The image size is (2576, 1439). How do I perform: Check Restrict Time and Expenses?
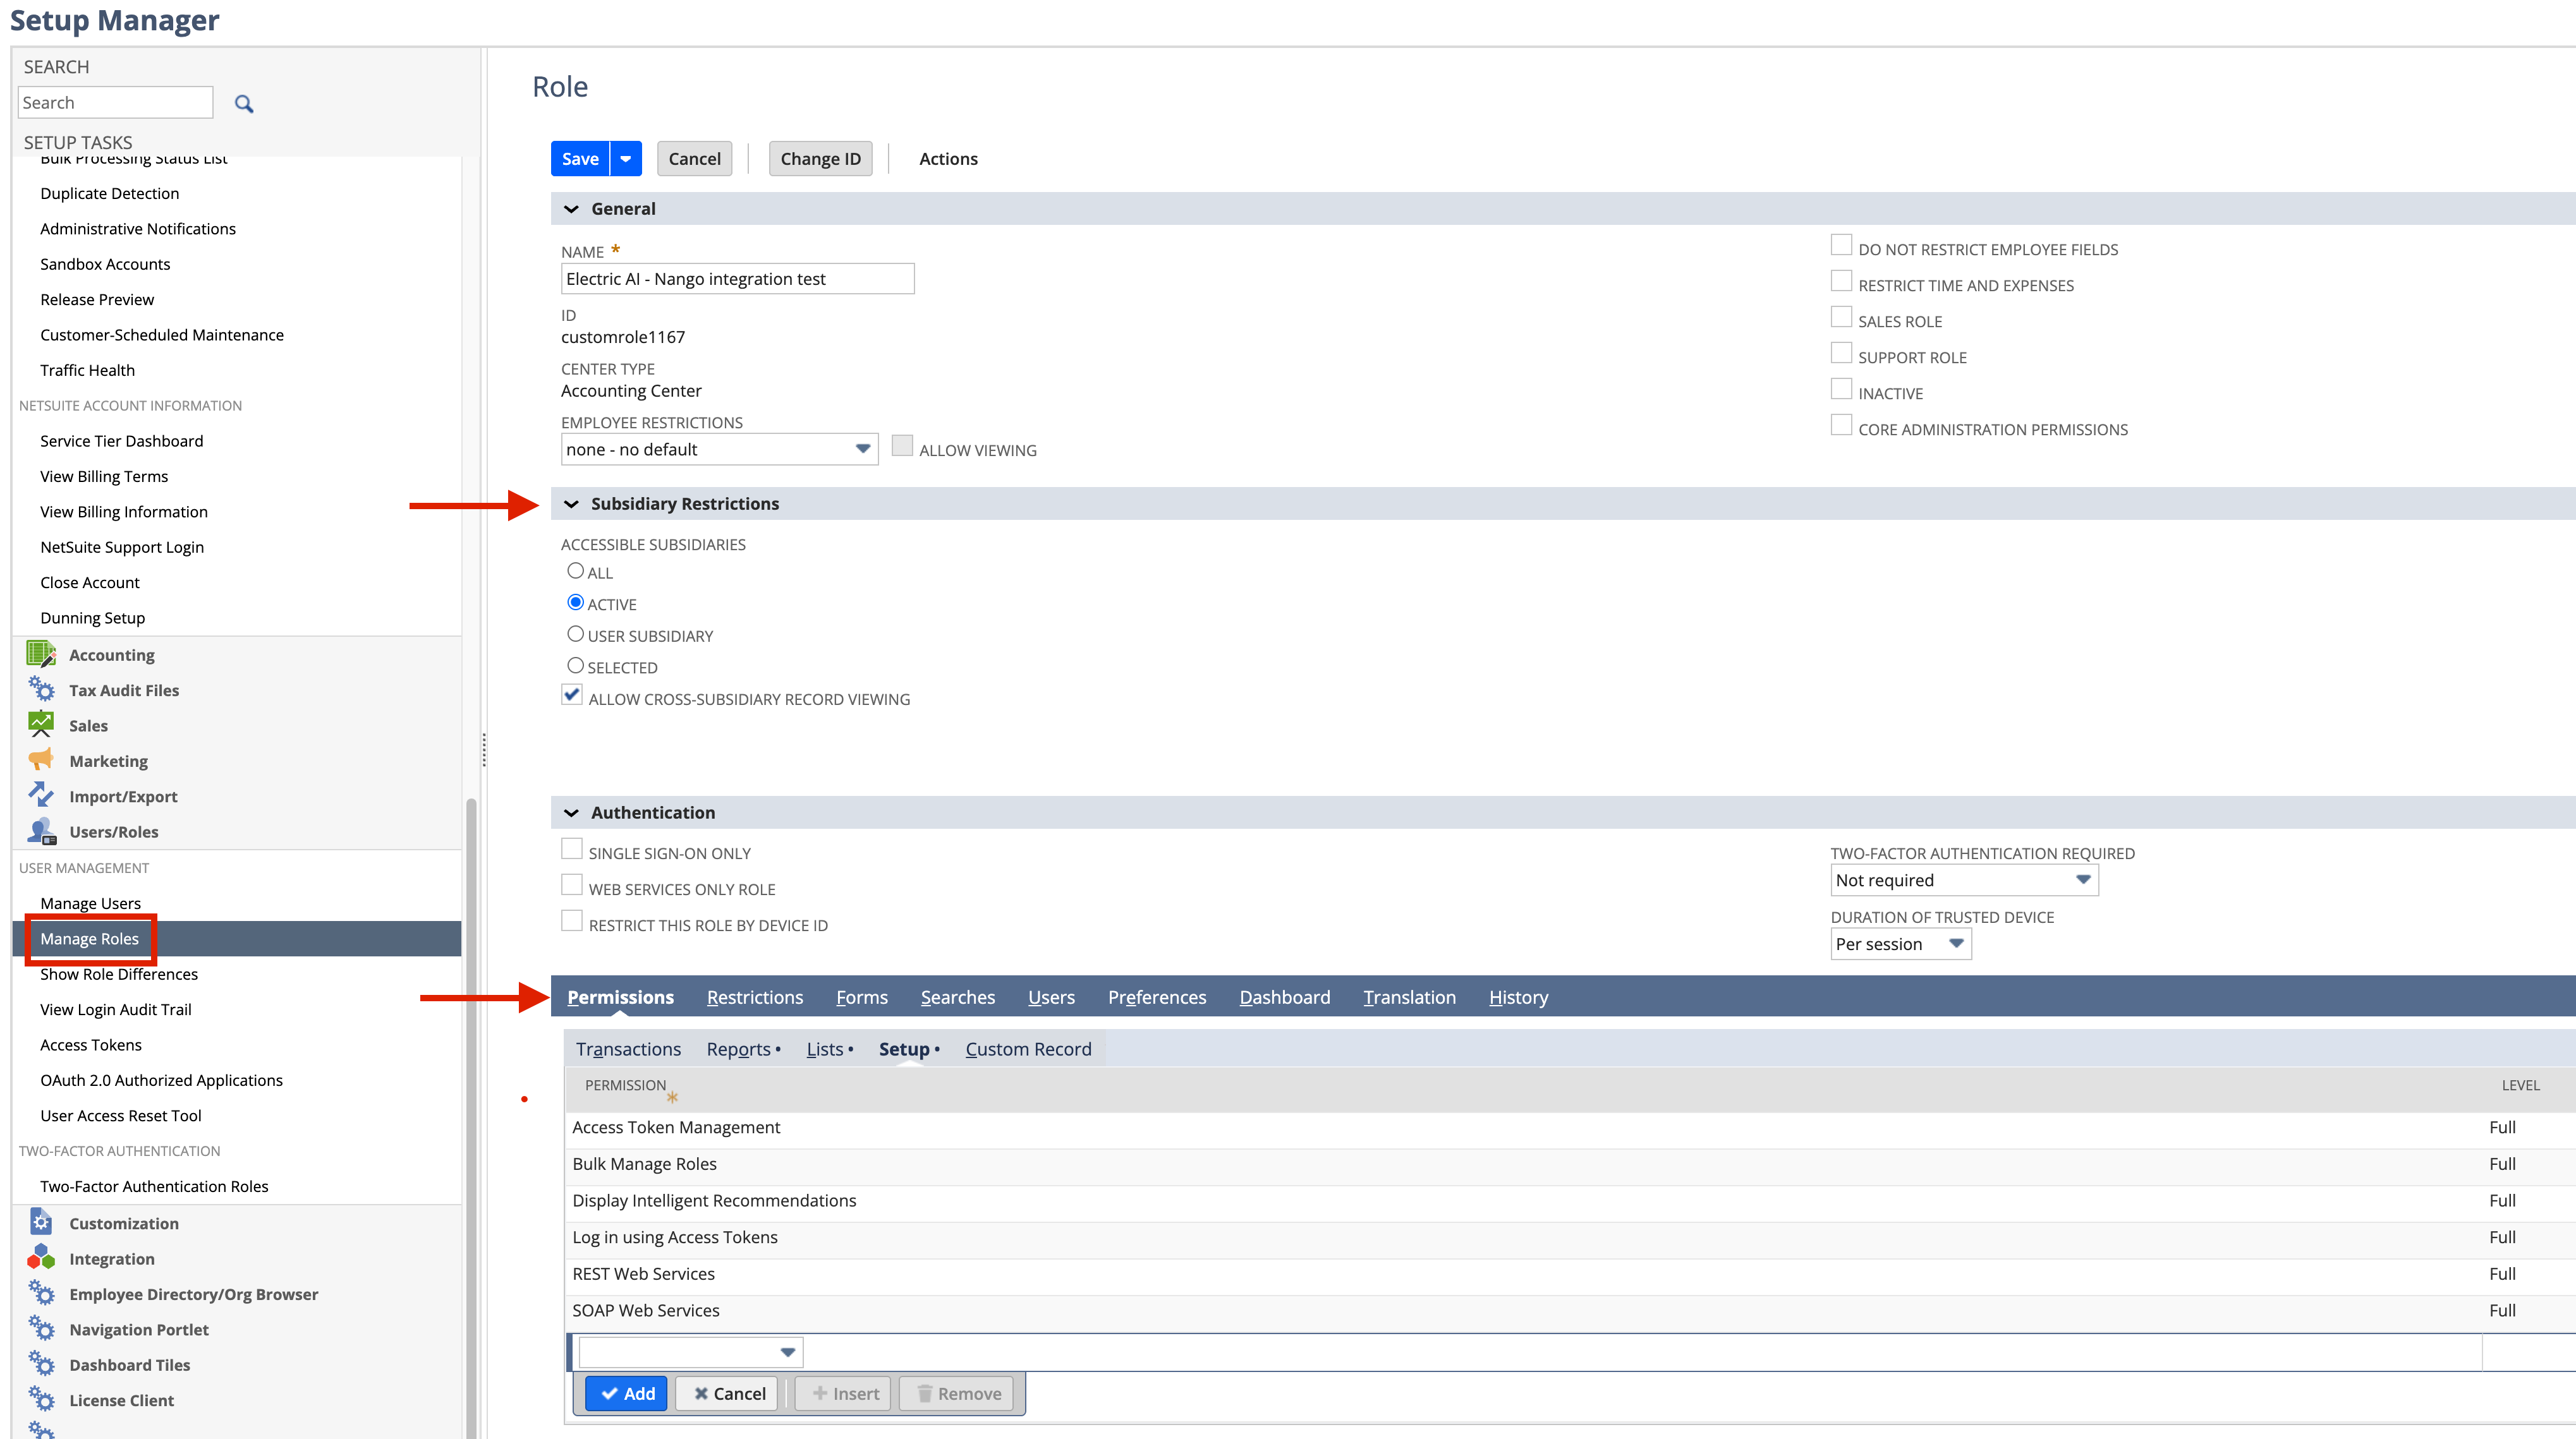(x=1841, y=281)
